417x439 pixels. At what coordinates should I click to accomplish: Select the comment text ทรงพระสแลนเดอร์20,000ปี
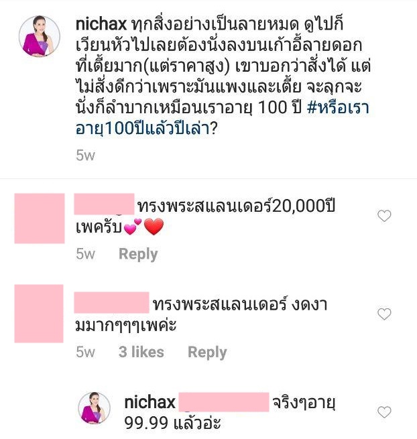236,206
